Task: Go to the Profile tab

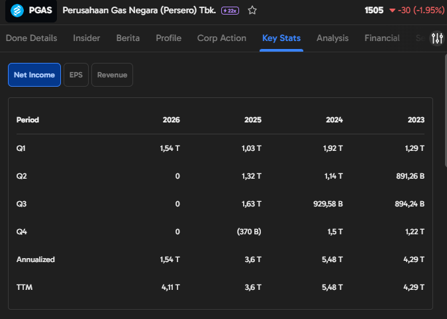Action: [168, 38]
